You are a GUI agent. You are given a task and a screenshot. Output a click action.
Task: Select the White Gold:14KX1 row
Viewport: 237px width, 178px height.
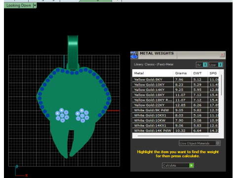pyautogui.click(x=175, y=126)
